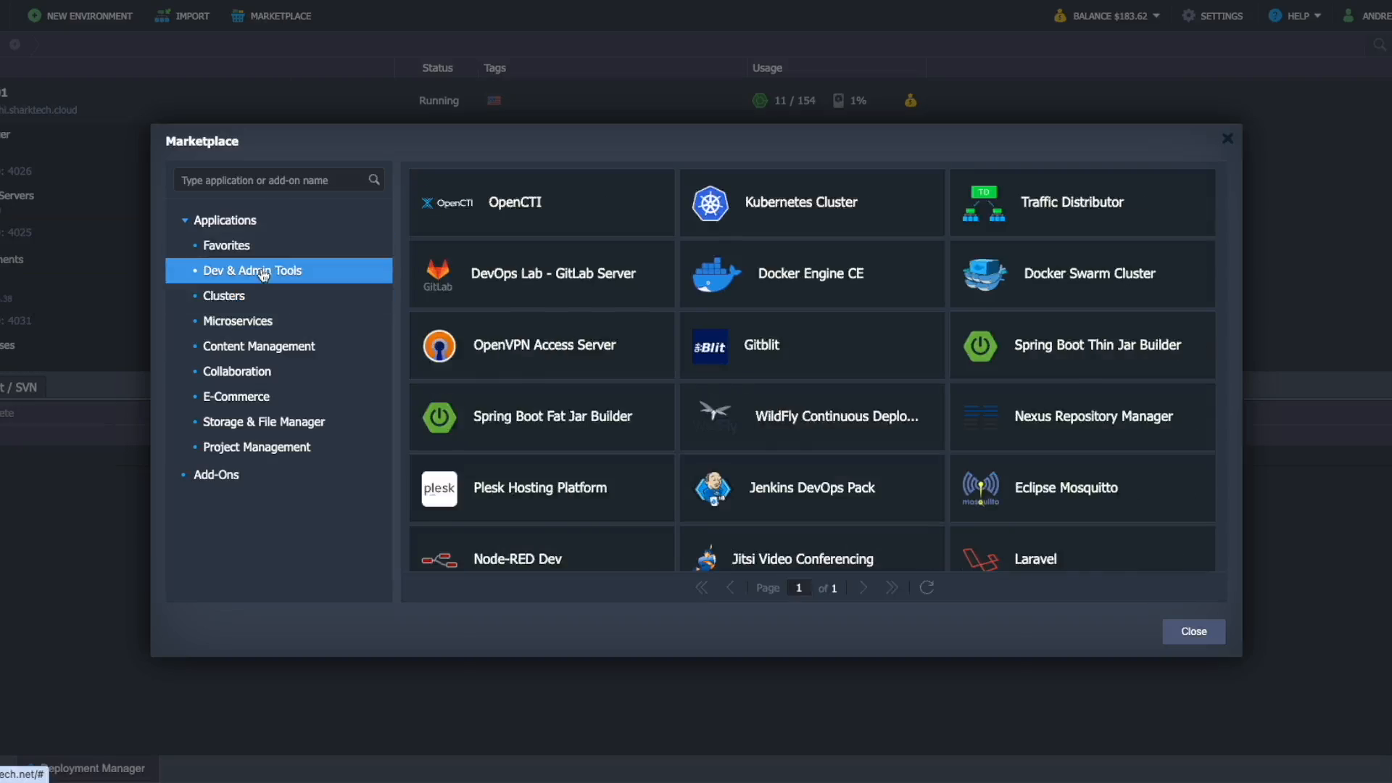
Task: Open the Add-Ons category
Action: (216, 475)
